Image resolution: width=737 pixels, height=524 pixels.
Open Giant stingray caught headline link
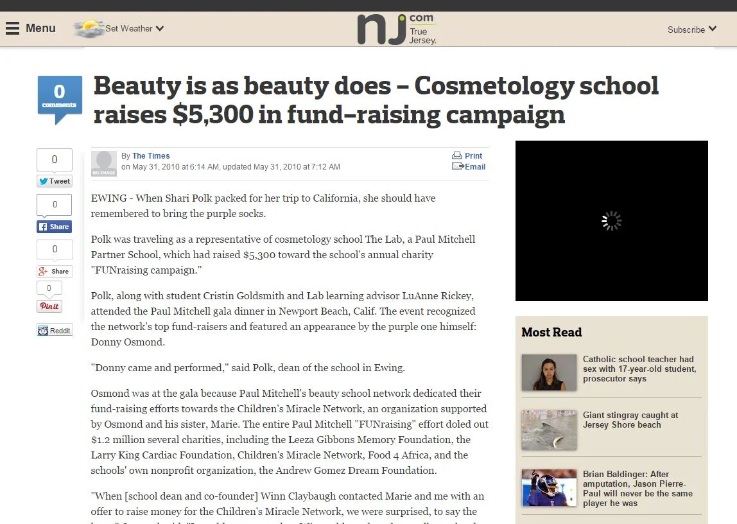[x=630, y=420]
